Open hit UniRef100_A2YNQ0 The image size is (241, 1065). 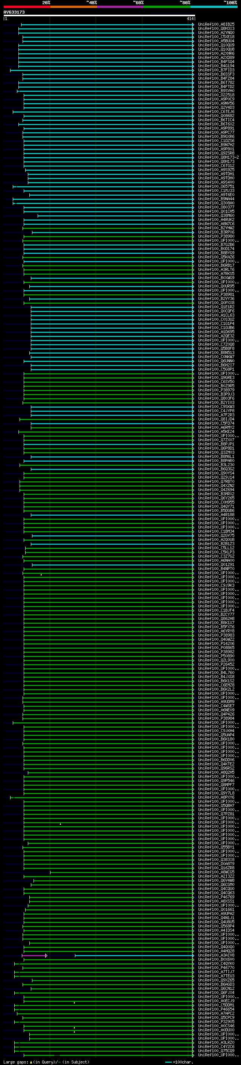tap(216, 32)
